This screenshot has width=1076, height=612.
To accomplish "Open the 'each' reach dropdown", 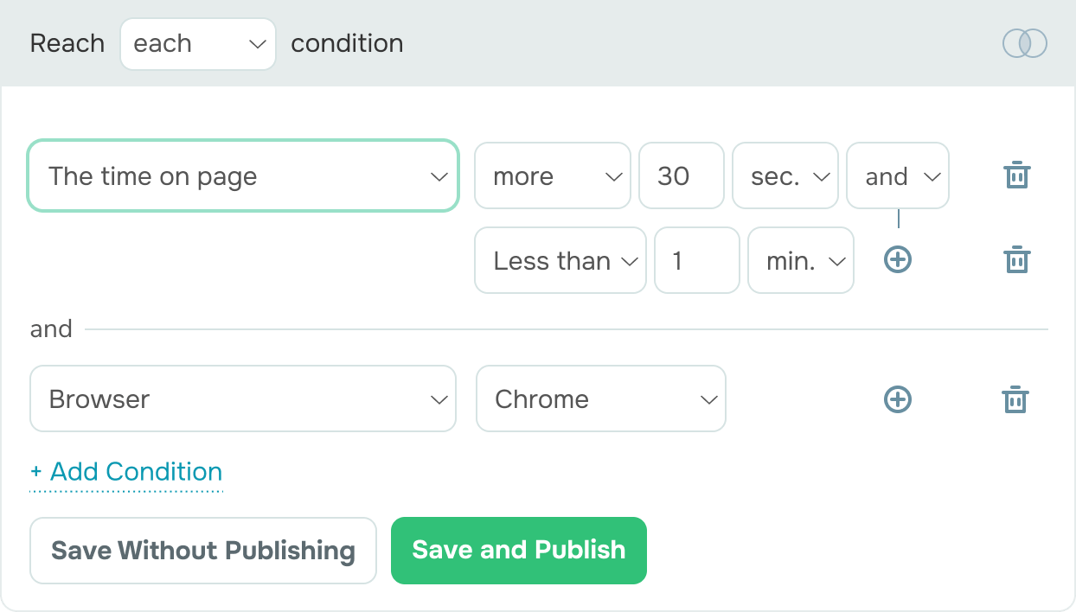I will point(198,44).
